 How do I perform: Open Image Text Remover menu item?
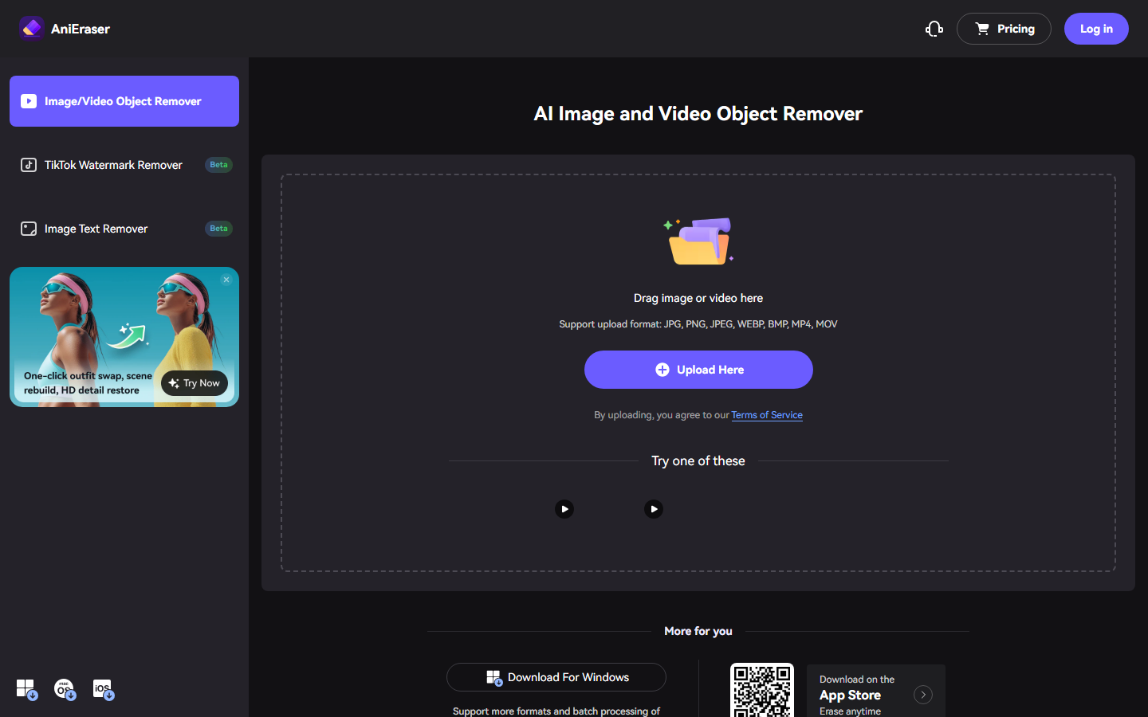coord(124,229)
